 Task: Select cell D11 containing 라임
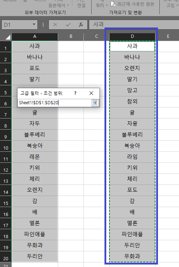[x=132, y=157]
